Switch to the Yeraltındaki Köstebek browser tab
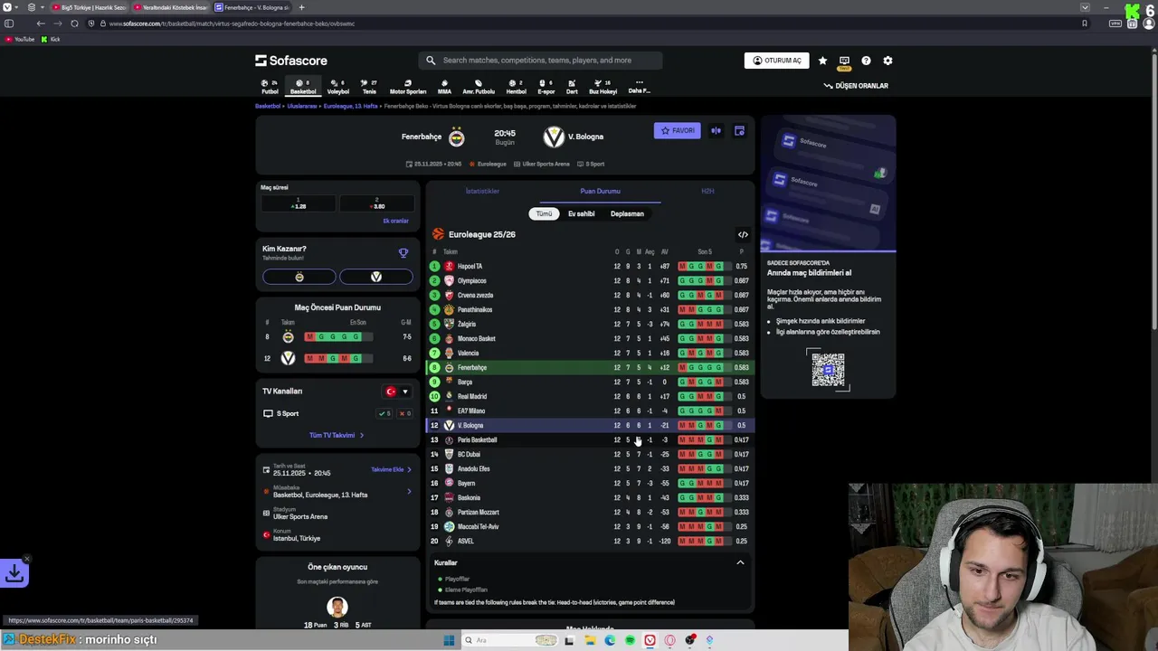1158x651 pixels. (x=170, y=7)
